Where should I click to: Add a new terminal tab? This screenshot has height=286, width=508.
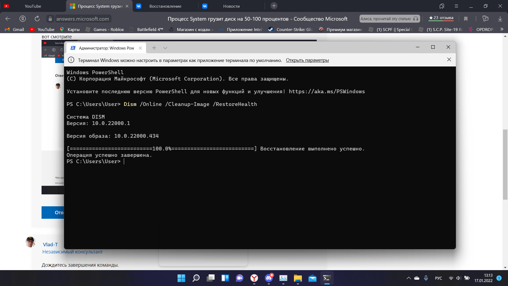(x=154, y=48)
